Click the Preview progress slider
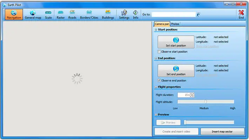 pos(209,122)
